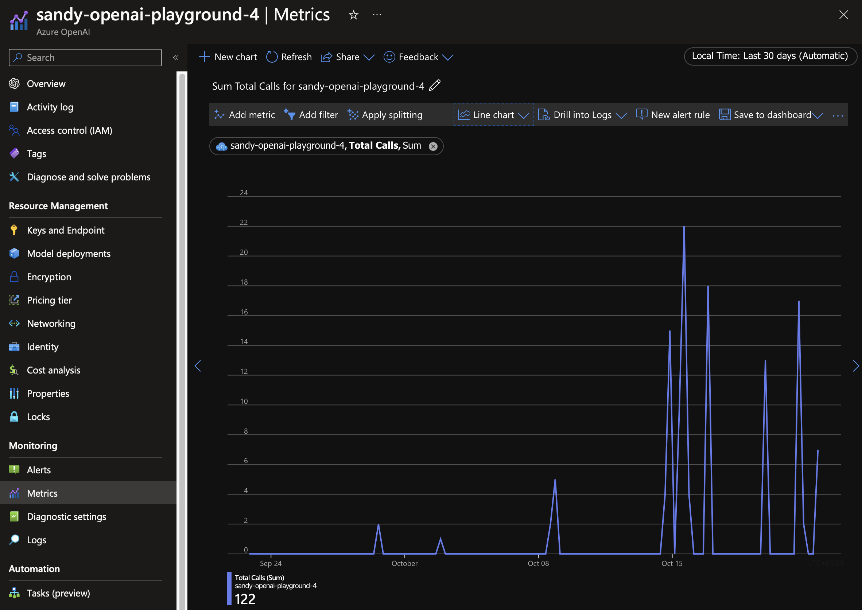Image resolution: width=862 pixels, height=610 pixels.
Task: Click the Total Calls legend color bar
Action: pos(229,588)
